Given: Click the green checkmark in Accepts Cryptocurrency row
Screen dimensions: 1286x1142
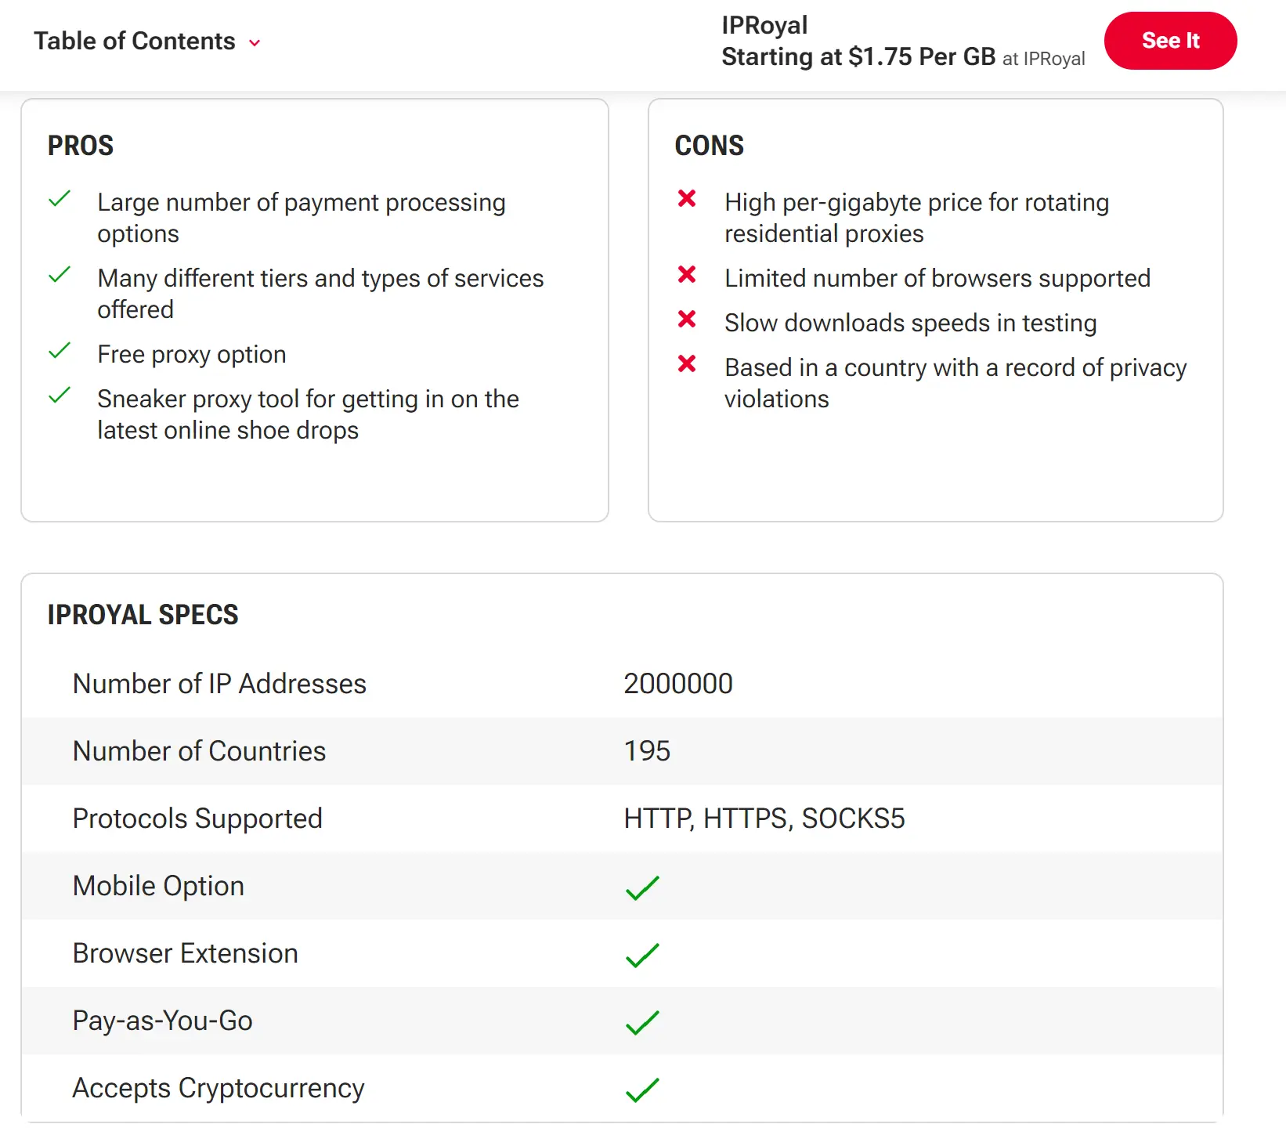Looking at the screenshot, I should (642, 1090).
